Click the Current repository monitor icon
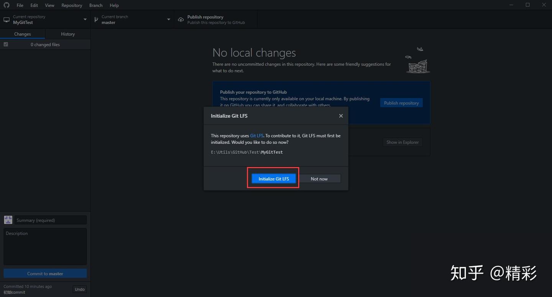The image size is (552, 297). 7,20
